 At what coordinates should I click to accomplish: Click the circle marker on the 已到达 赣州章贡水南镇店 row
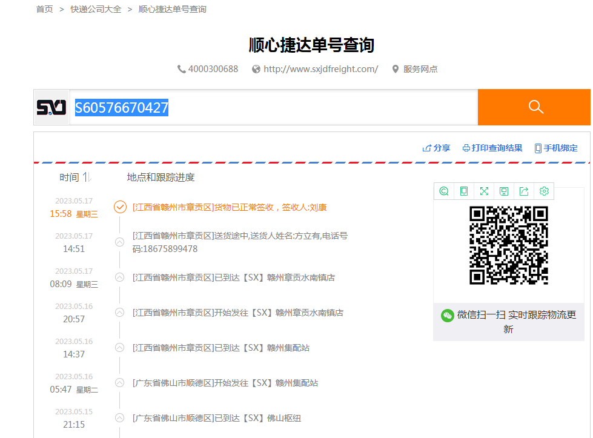(119, 277)
